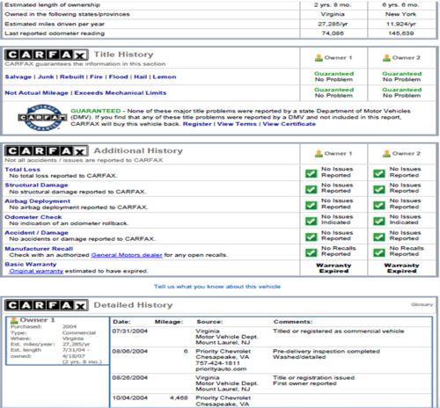Open the View Terms link

(x=237, y=124)
